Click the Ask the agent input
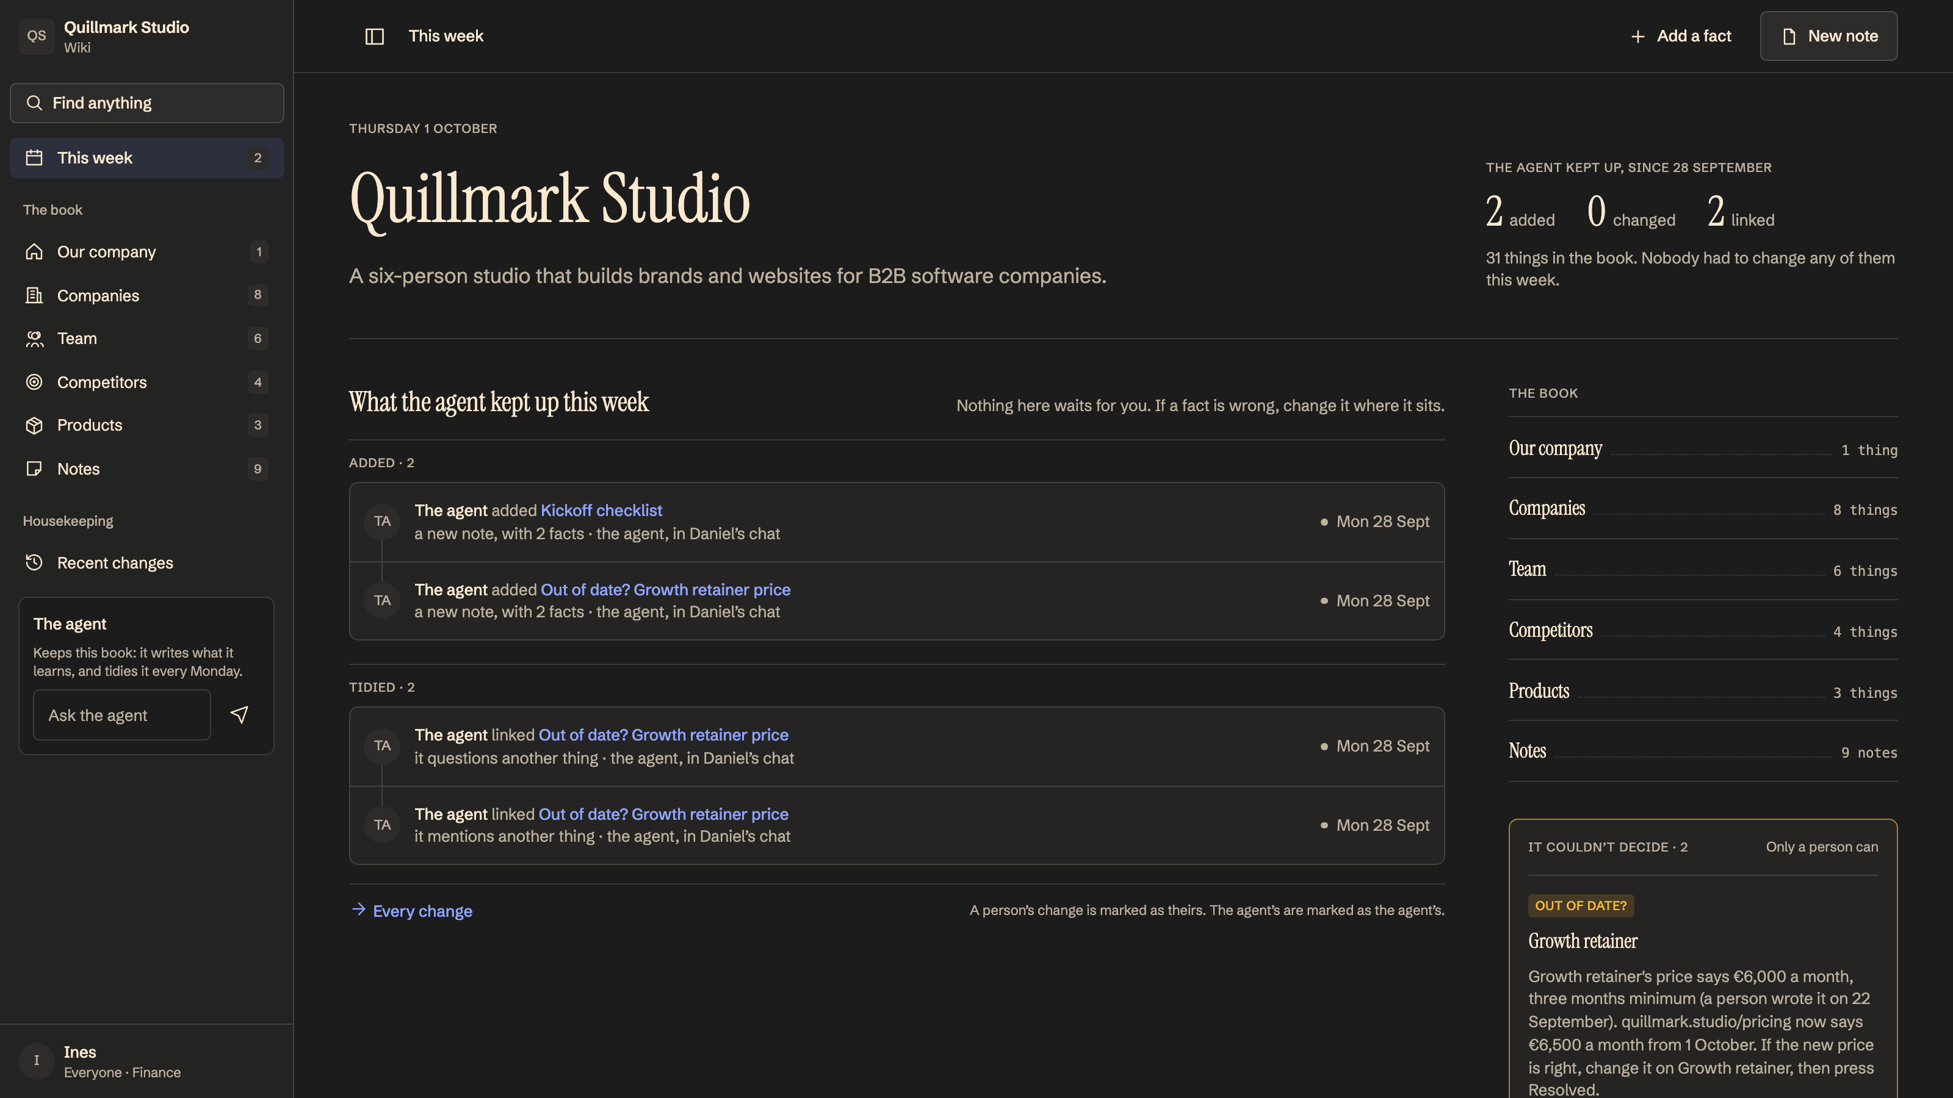 click(122, 714)
